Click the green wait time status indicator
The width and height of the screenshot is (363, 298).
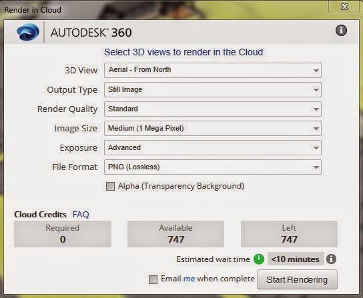point(259,259)
